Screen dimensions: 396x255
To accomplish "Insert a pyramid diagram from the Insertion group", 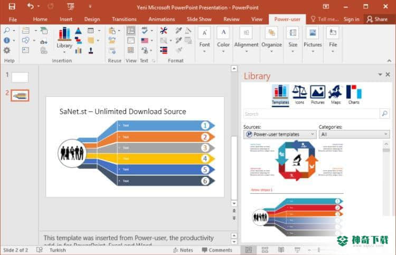I will pyautogui.click(x=79, y=31).
